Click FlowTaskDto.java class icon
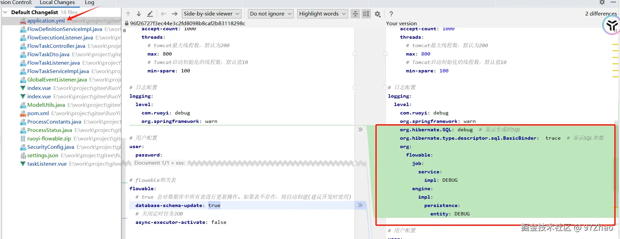Image resolution: width=620 pixels, height=239 pixels. (x=23, y=55)
